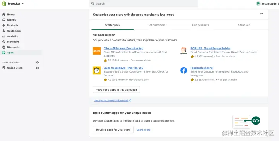Open How app recommendations work link

(111, 100)
